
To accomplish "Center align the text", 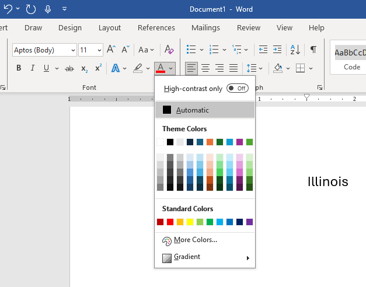I will click(x=205, y=68).
